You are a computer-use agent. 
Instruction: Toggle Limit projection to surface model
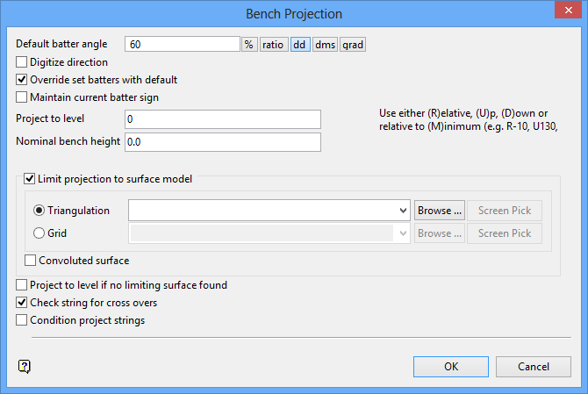click(x=30, y=179)
